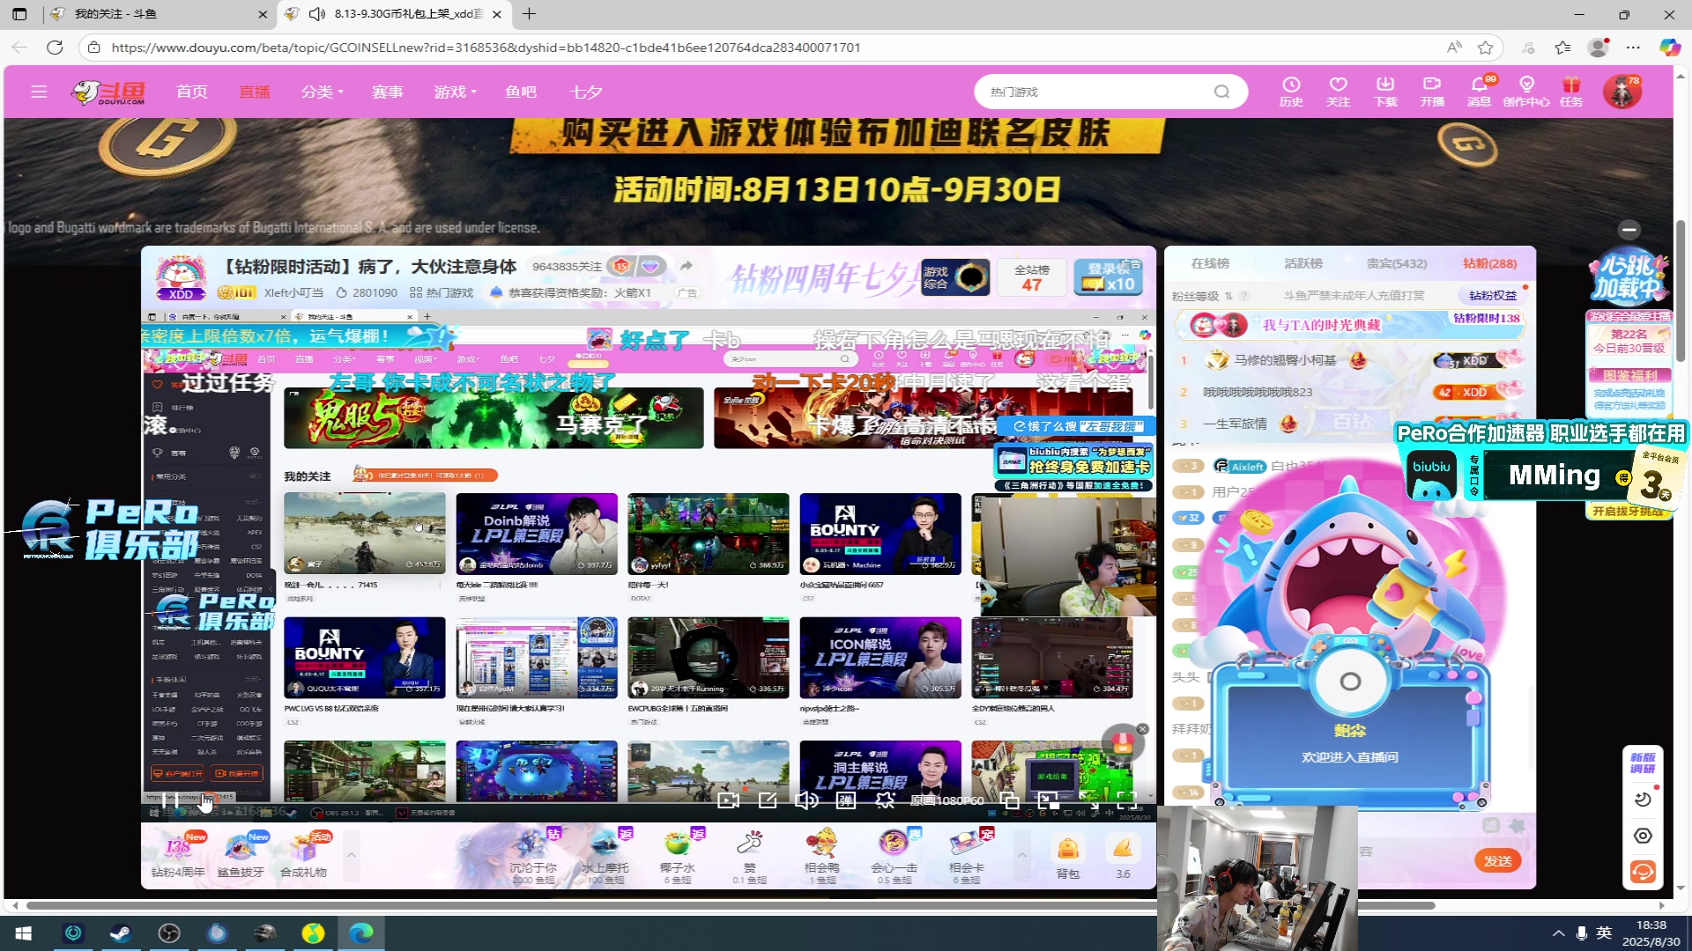Click the mini-player icon in player bar

coord(1049,800)
